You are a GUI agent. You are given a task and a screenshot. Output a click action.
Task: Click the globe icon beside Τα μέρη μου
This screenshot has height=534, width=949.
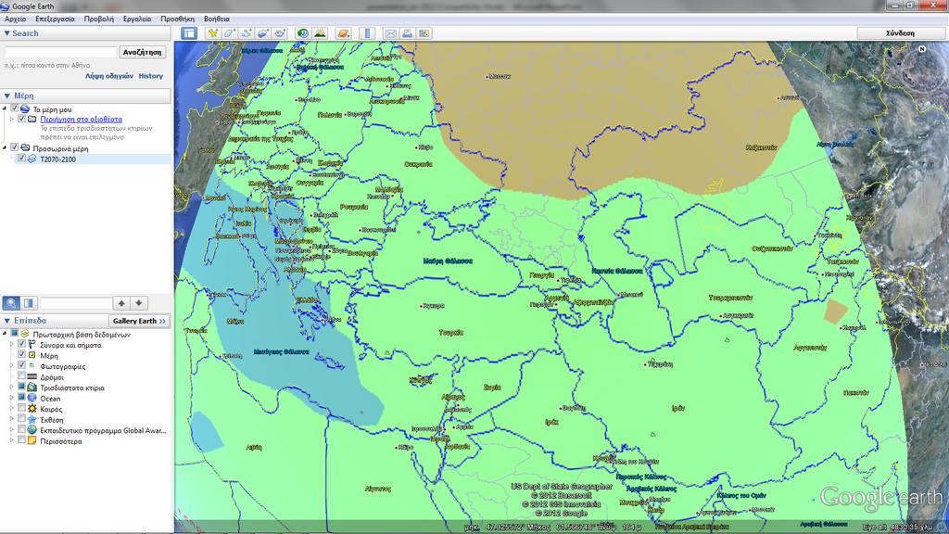click(x=25, y=109)
